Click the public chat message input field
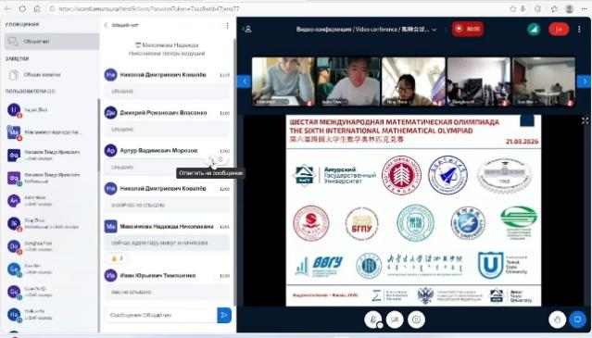592x338 pixels. (160, 315)
